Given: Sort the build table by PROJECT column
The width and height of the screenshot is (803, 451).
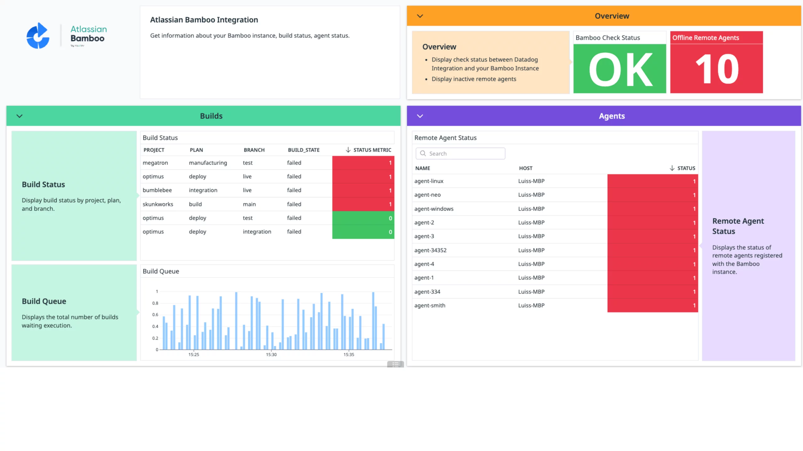Looking at the screenshot, I should point(154,150).
